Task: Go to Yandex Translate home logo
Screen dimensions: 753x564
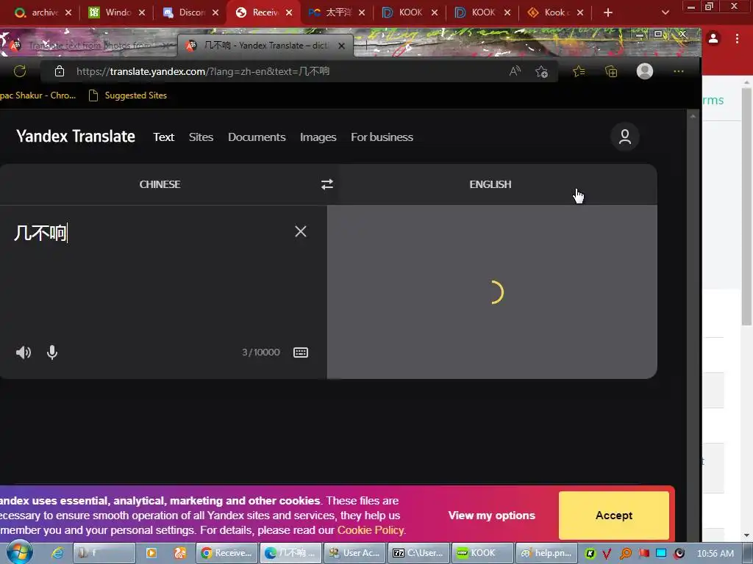Action: [x=76, y=136]
